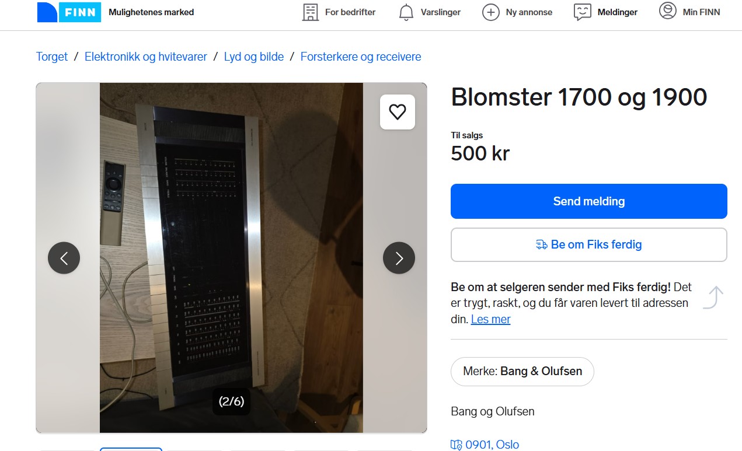This screenshot has width=742, height=451.
Task: Open the For bedrifter building icon
Action: click(x=311, y=12)
